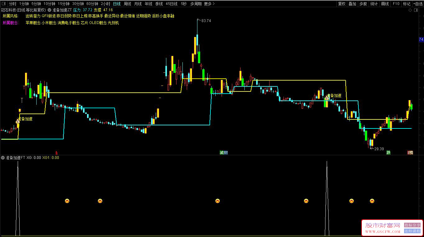This screenshot has width=424, height=237.
Task: Click the 小米概念 concept tag
Action: pyautogui.click(x=49, y=23)
